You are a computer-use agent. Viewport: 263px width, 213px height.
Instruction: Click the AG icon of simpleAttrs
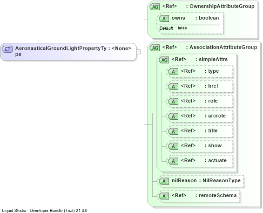coord(164,60)
